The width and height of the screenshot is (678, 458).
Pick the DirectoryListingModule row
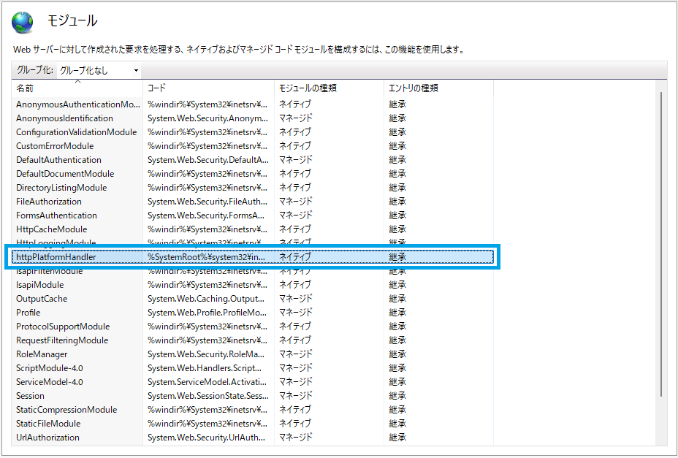[x=61, y=188]
